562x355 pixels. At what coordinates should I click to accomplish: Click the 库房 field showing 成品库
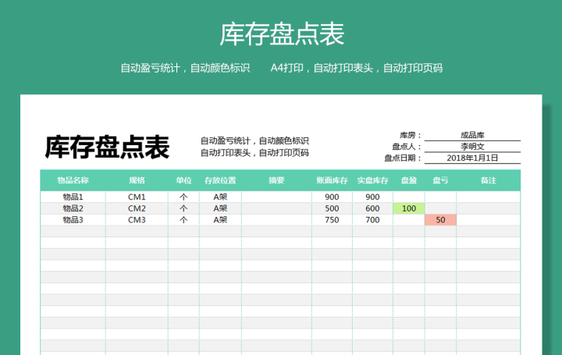472,135
